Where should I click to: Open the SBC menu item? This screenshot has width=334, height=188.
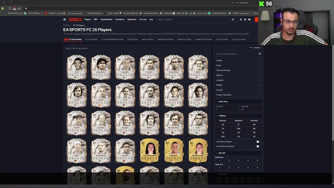point(96,19)
